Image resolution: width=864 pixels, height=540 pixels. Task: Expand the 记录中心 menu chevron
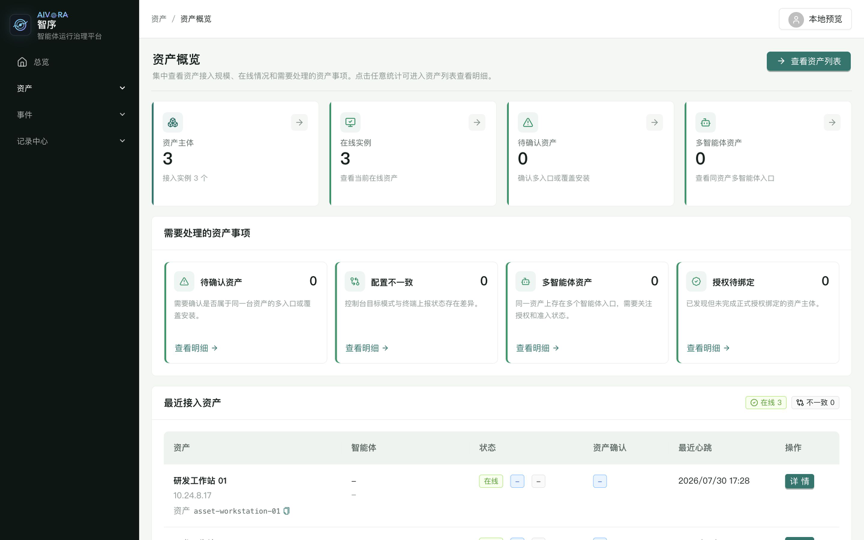point(122,141)
